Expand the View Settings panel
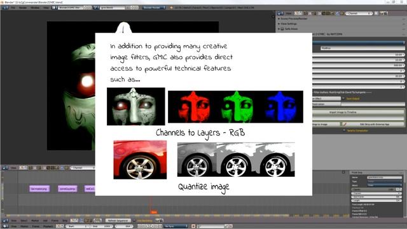The height and width of the screenshot is (229, 407). click(x=288, y=24)
